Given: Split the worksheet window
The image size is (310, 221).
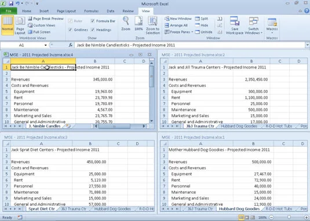Looking at the screenshot, I should coord(202,19).
